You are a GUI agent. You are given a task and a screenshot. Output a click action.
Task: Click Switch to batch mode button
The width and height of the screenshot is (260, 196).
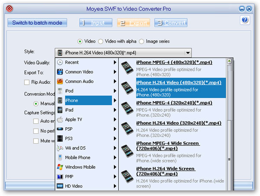37,22
